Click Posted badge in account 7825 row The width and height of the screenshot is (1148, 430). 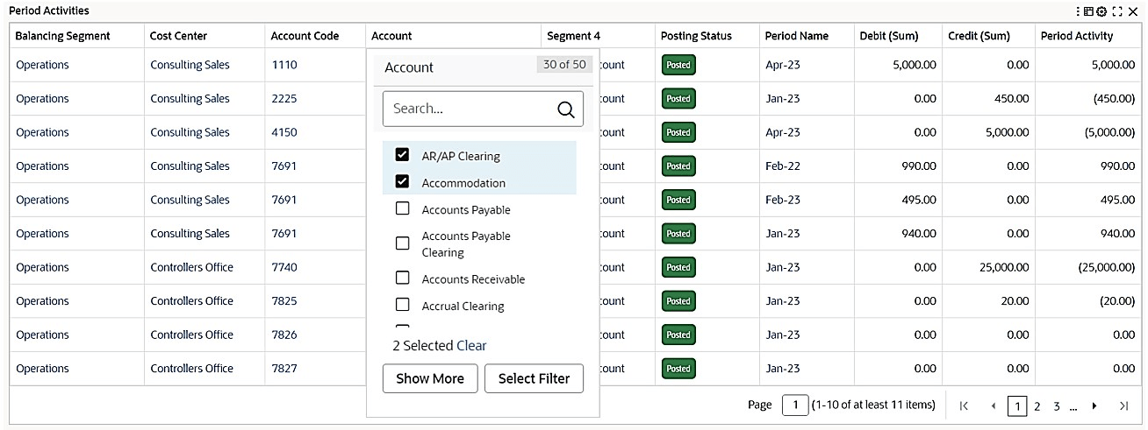click(x=678, y=301)
